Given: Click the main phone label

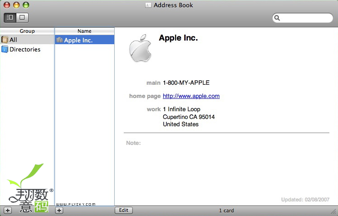Looking at the screenshot, I should pyautogui.click(x=153, y=83).
